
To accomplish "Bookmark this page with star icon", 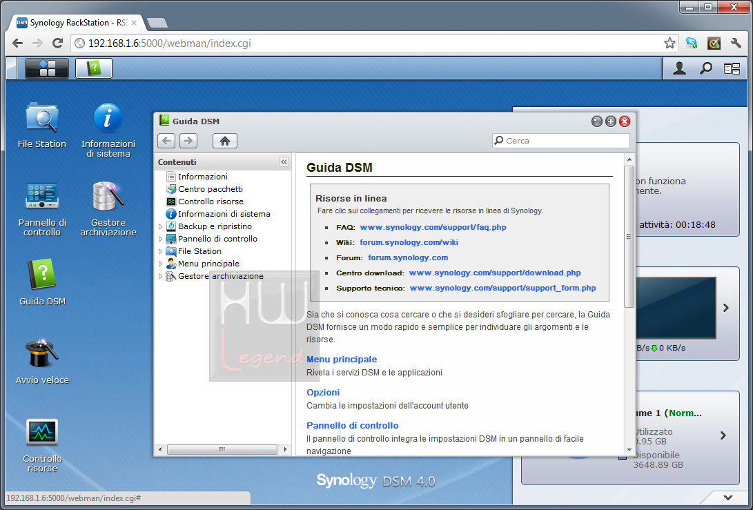I will pos(669,43).
